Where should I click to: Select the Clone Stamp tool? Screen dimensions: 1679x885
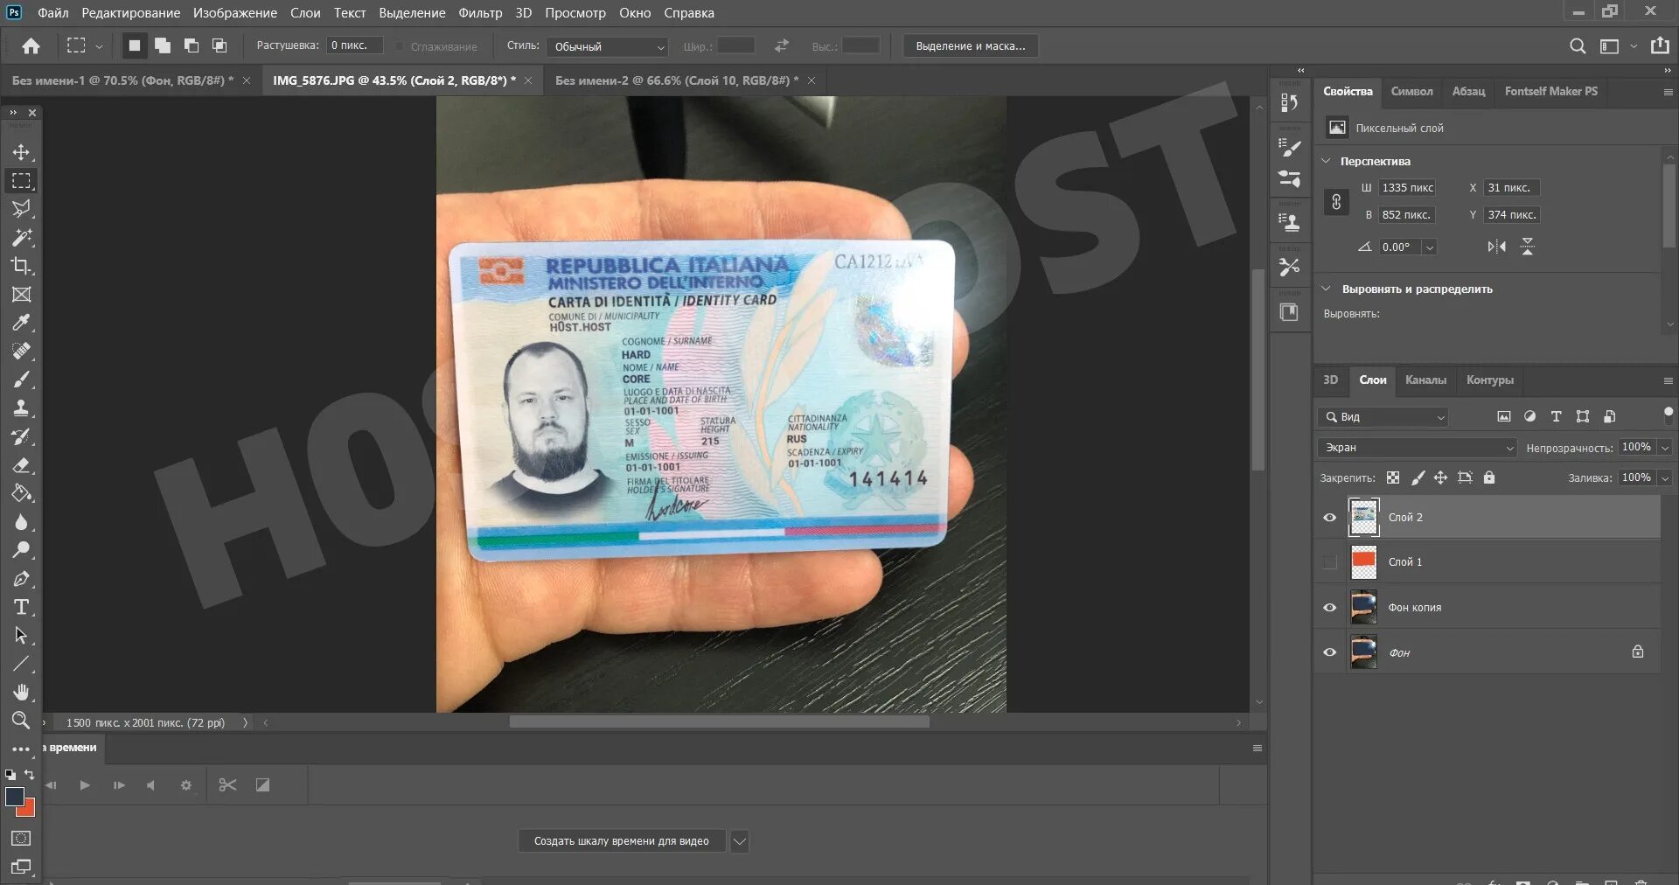(x=21, y=408)
